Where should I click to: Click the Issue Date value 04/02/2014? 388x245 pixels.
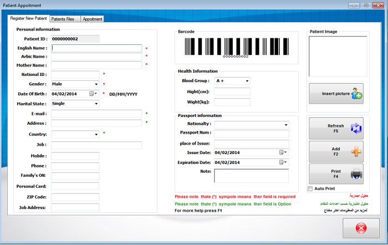coord(227,152)
